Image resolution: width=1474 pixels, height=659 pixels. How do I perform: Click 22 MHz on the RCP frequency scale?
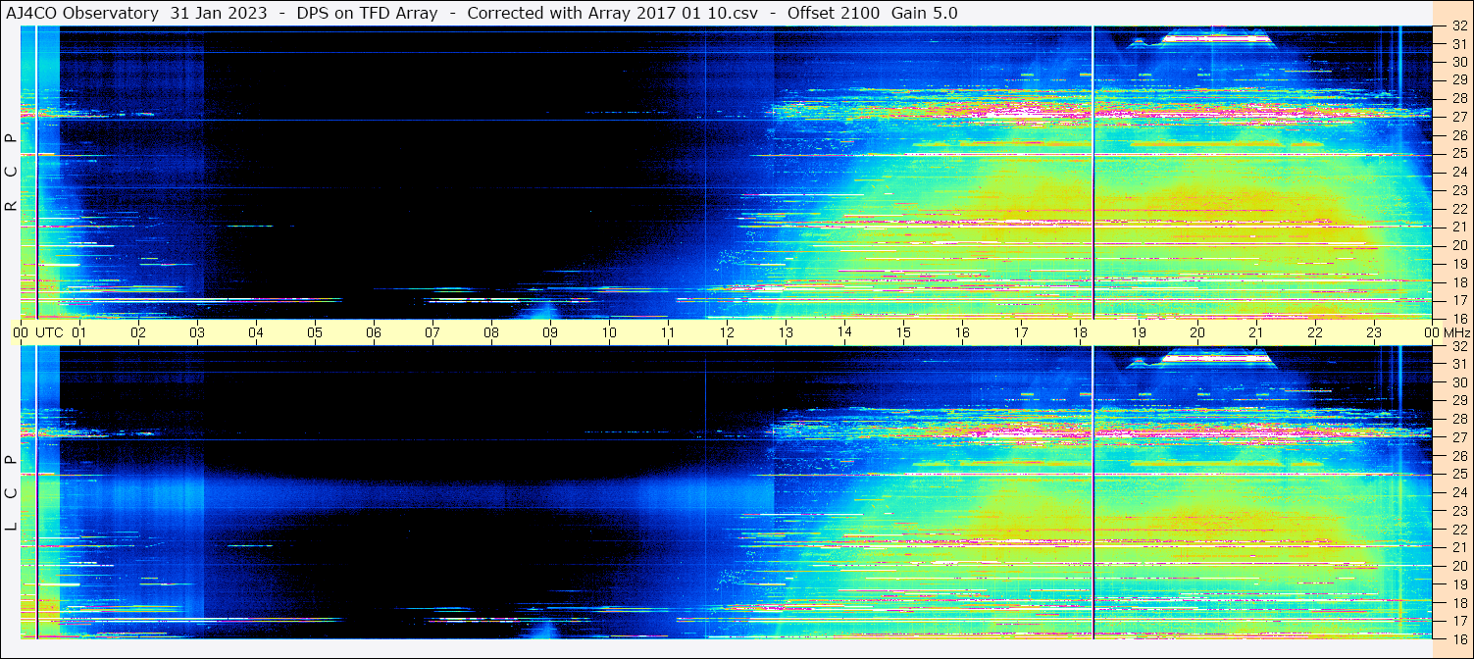click(x=1459, y=209)
